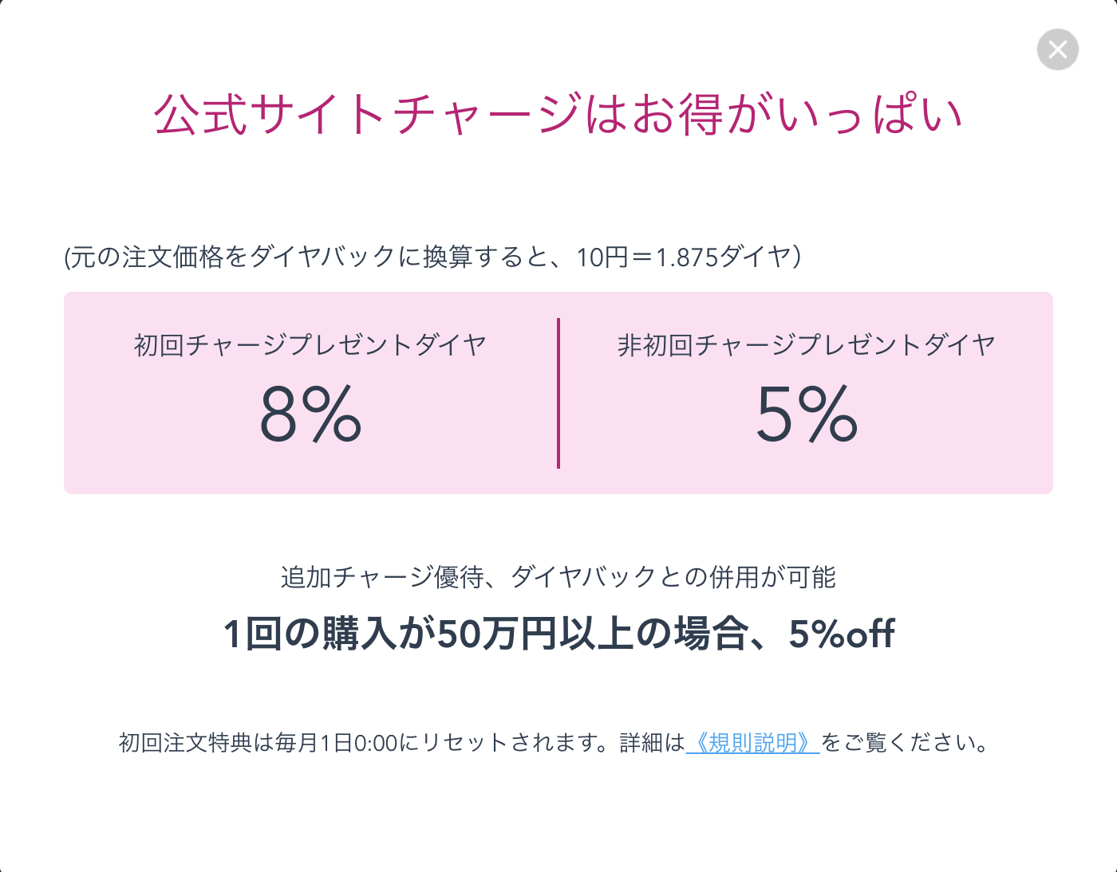
Task: Select the 8% first-charge bonus figure
Action: click(310, 414)
